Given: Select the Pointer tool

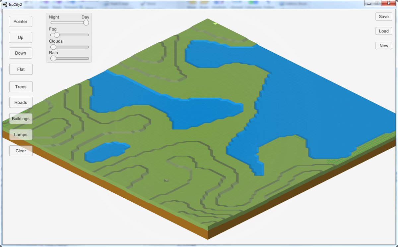Looking at the screenshot, I should 20,21.
